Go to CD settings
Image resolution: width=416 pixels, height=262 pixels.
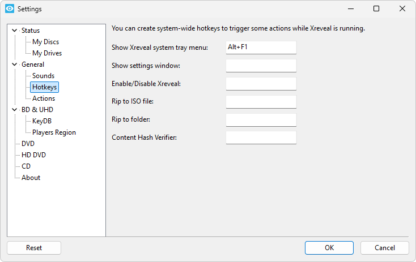tap(26, 166)
